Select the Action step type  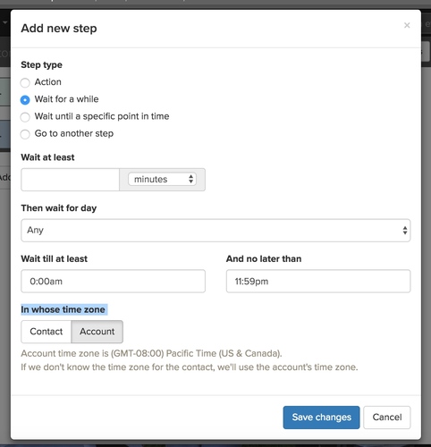pos(25,82)
